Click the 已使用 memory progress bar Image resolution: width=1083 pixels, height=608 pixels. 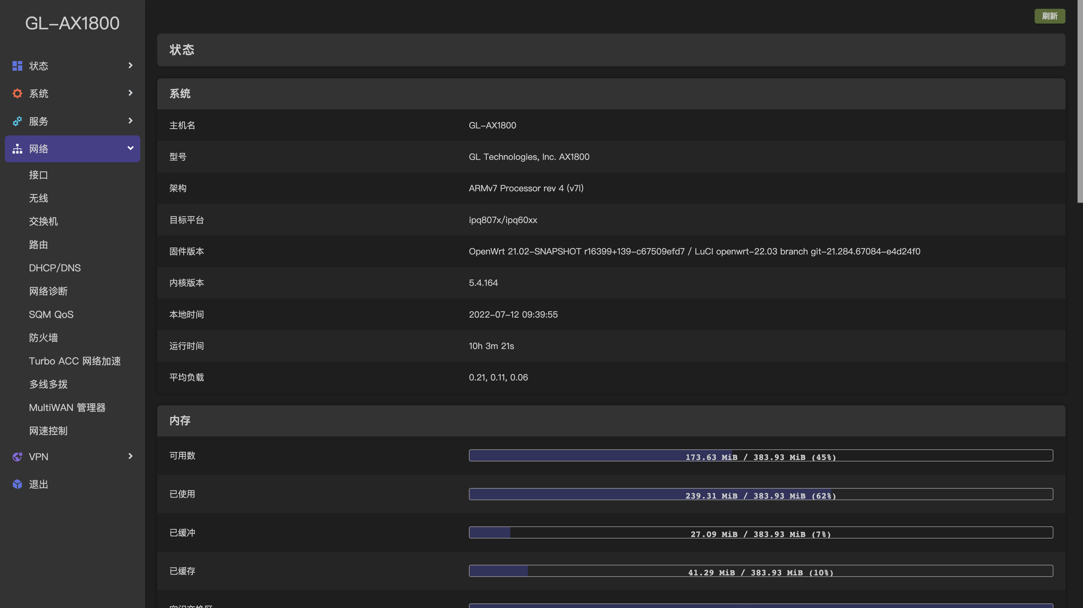pyautogui.click(x=760, y=494)
